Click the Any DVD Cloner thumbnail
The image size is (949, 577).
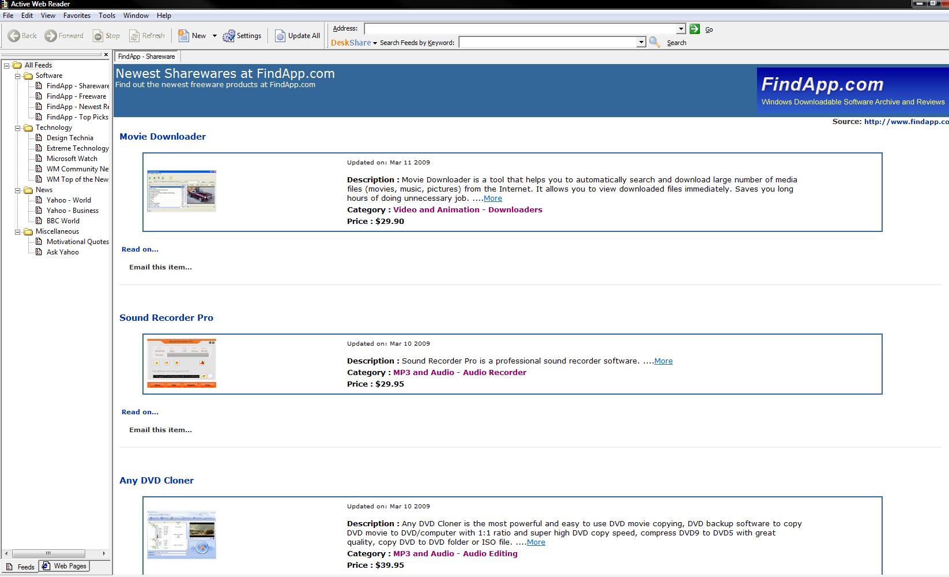(x=182, y=534)
